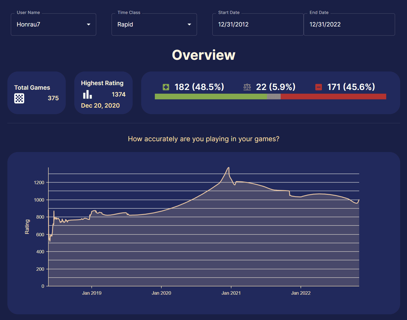Click the gray draws bar segment
The width and height of the screenshot is (407, 320).
(274, 97)
